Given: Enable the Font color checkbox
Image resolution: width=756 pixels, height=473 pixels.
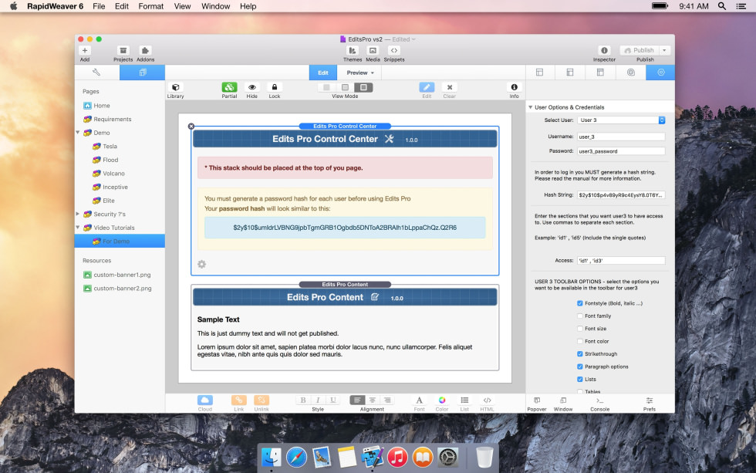Looking at the screenshot, I should pyautogui.click(x=580, y=341).
